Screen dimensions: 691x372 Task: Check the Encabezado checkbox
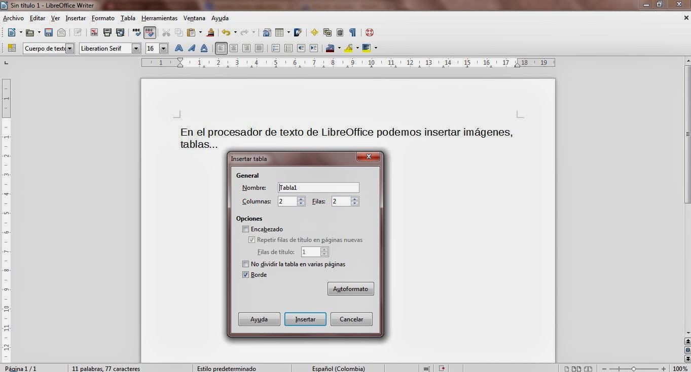coord(246,229)
